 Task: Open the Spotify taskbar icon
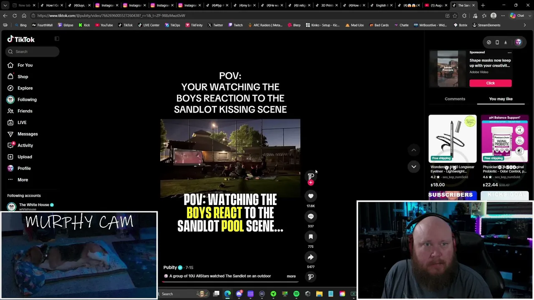[x=296, y=294]
